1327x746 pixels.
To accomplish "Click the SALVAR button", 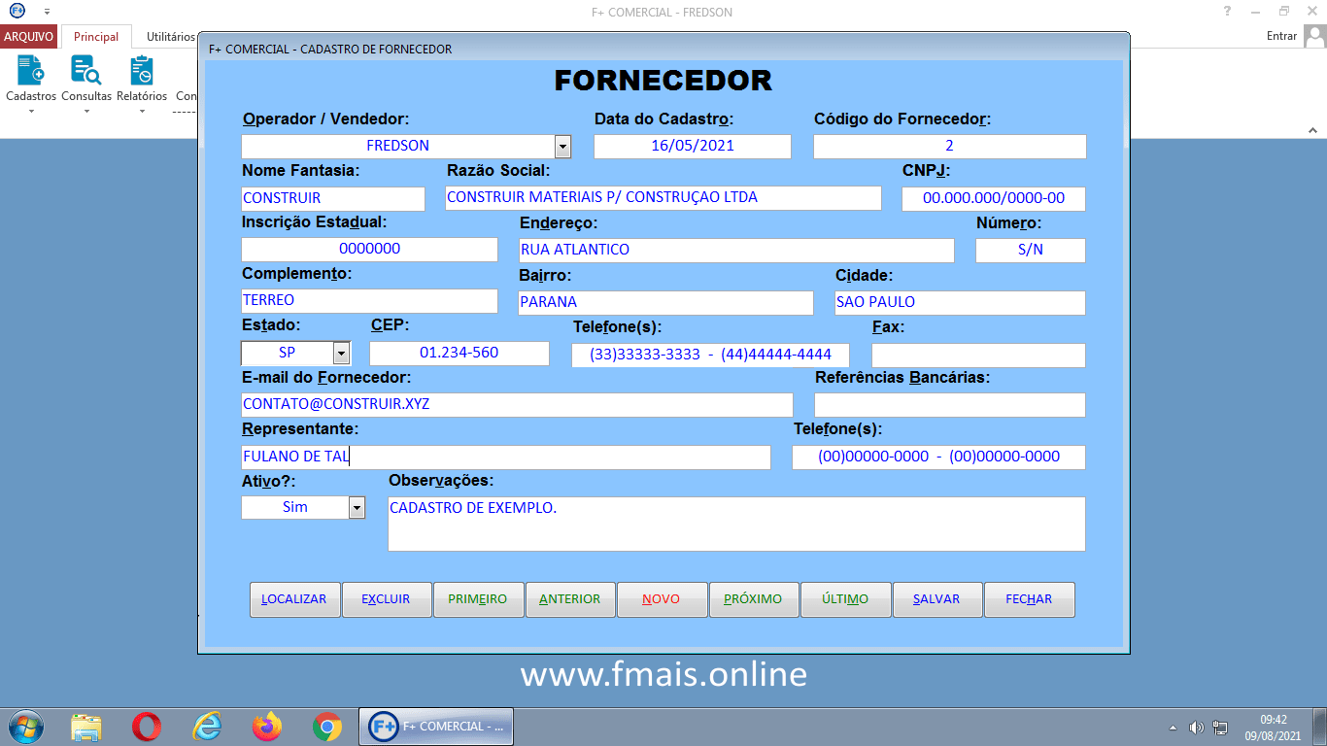I will 936,599.
